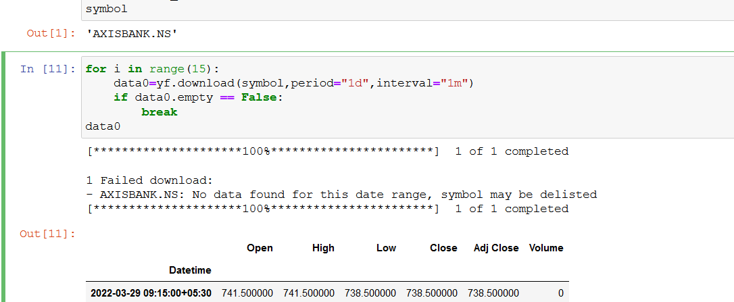Click the 'Datetime' index label
Image resolution: width=734 pixels, height=302 pixels.
(190, 270)
